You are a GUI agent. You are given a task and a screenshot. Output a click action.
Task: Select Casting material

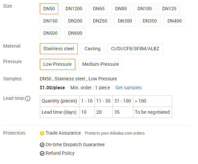point(93,49)
